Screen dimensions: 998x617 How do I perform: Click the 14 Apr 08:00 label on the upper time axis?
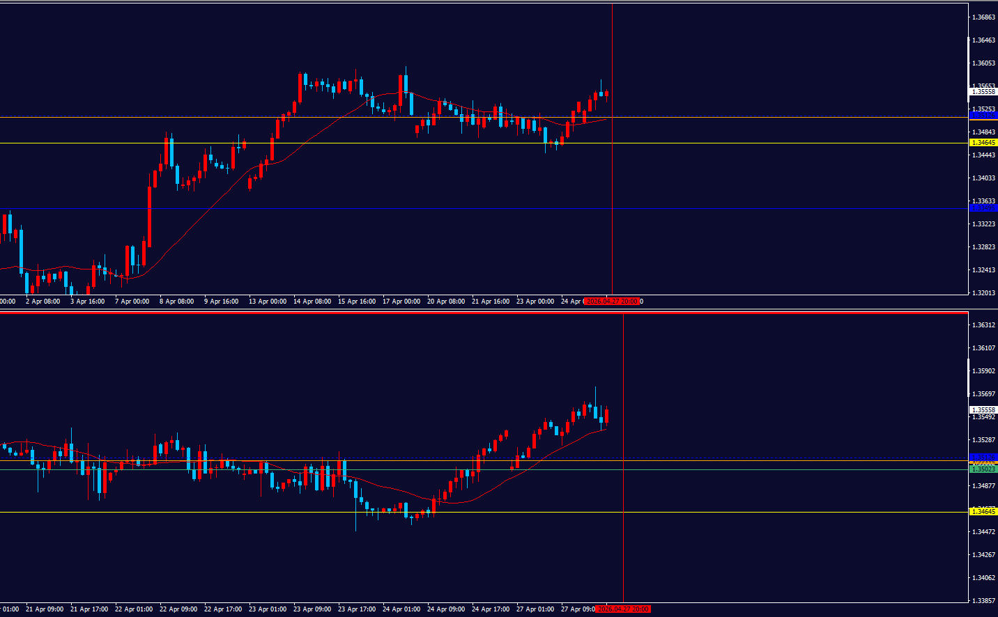click(312, 302)
